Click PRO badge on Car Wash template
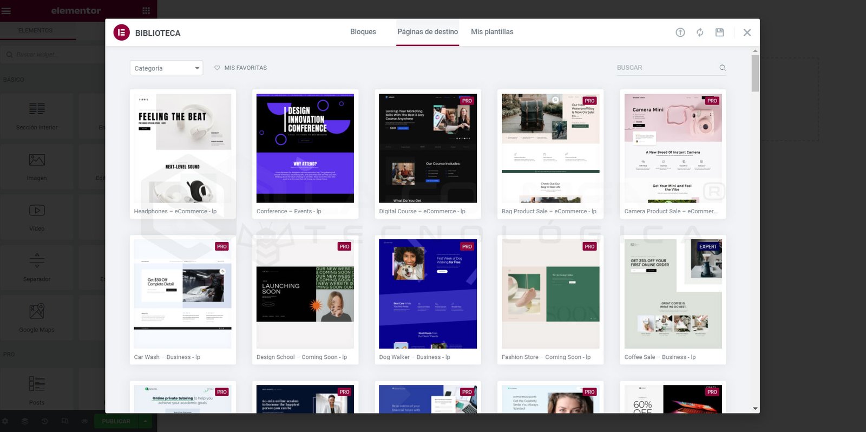Image resolution: width=866 pixels, height=432 pixels. tap(222, 246)
